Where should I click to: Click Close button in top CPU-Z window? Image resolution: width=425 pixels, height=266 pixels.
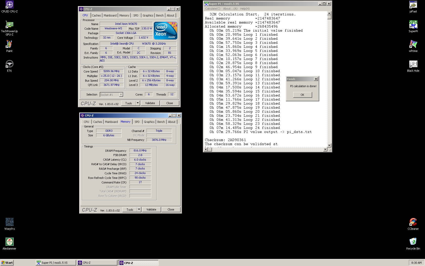click(169, 103)
